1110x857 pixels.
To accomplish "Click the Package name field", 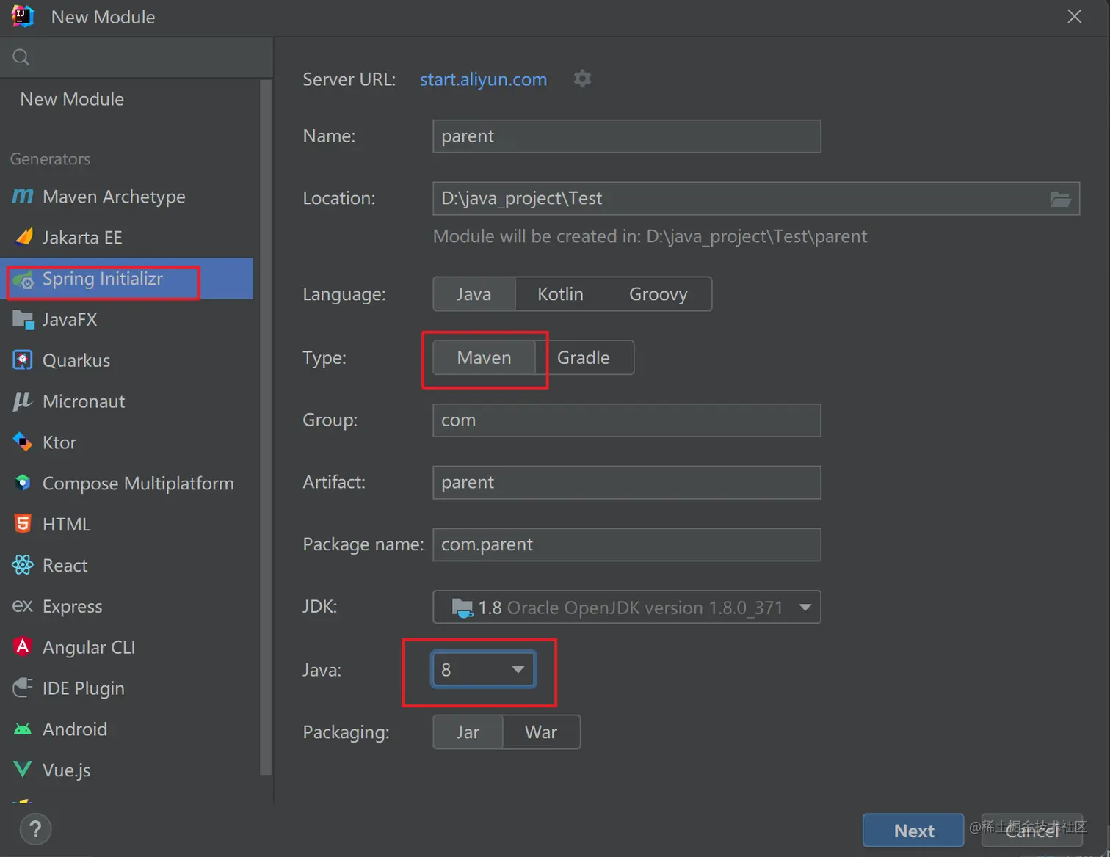I will (x=627, y=544).
